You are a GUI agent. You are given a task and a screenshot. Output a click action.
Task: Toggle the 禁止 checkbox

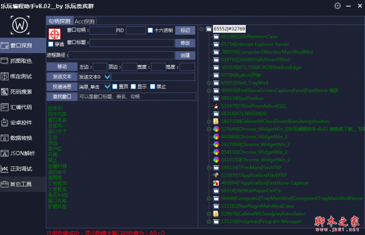tap(153, 86)
